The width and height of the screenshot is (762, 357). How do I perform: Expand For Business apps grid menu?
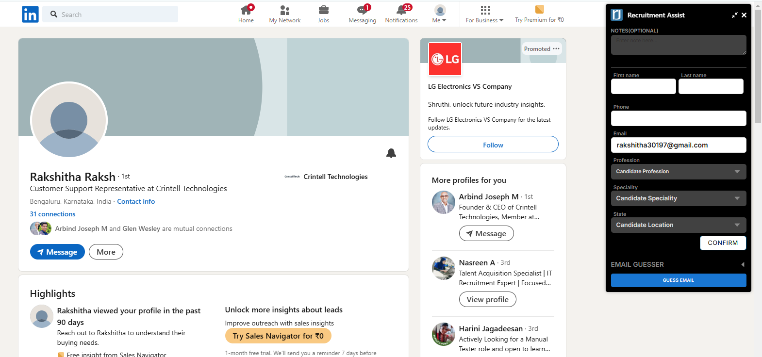(x=485, y=14)
